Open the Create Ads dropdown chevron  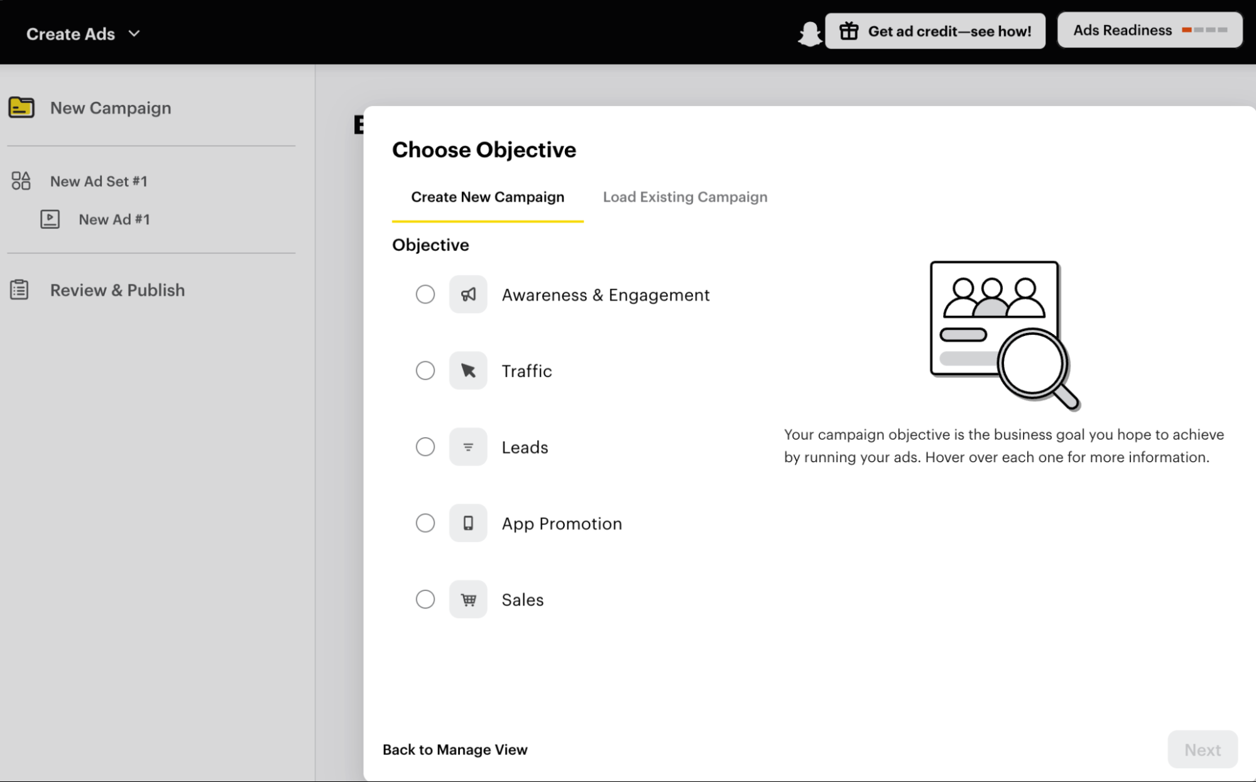[x=134, y=33]
